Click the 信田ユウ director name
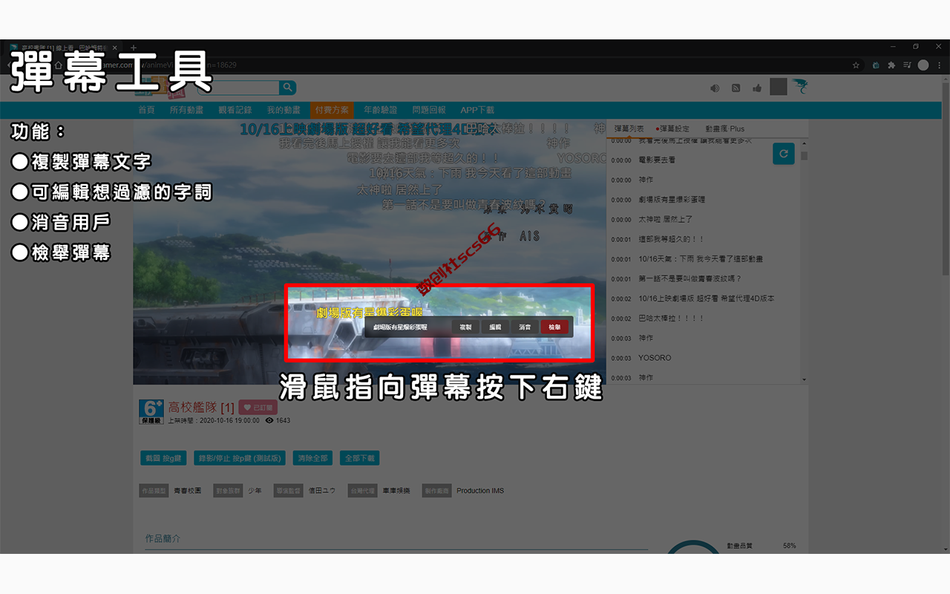Image resolution: width=950 pixels, height=594 pixels. tap(322, 491)
